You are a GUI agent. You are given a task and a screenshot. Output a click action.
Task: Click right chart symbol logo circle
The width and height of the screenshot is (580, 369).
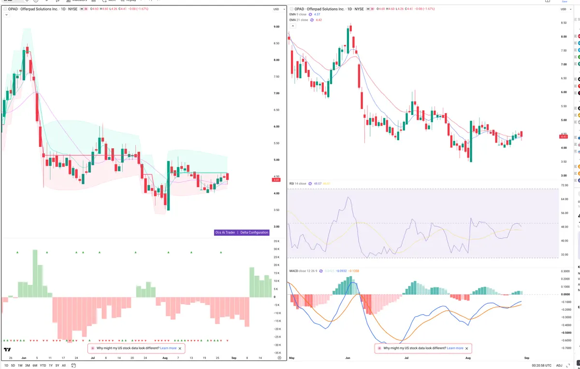292,9
